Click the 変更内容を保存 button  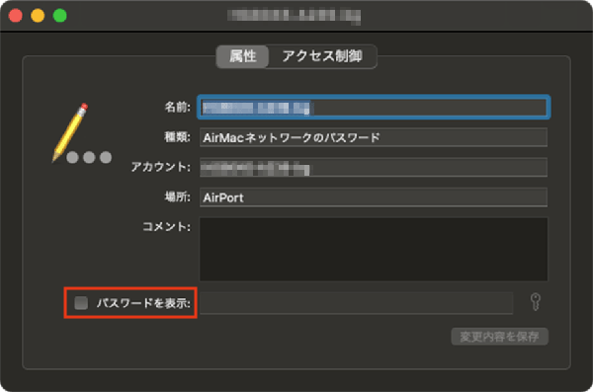tap(499, 337)
